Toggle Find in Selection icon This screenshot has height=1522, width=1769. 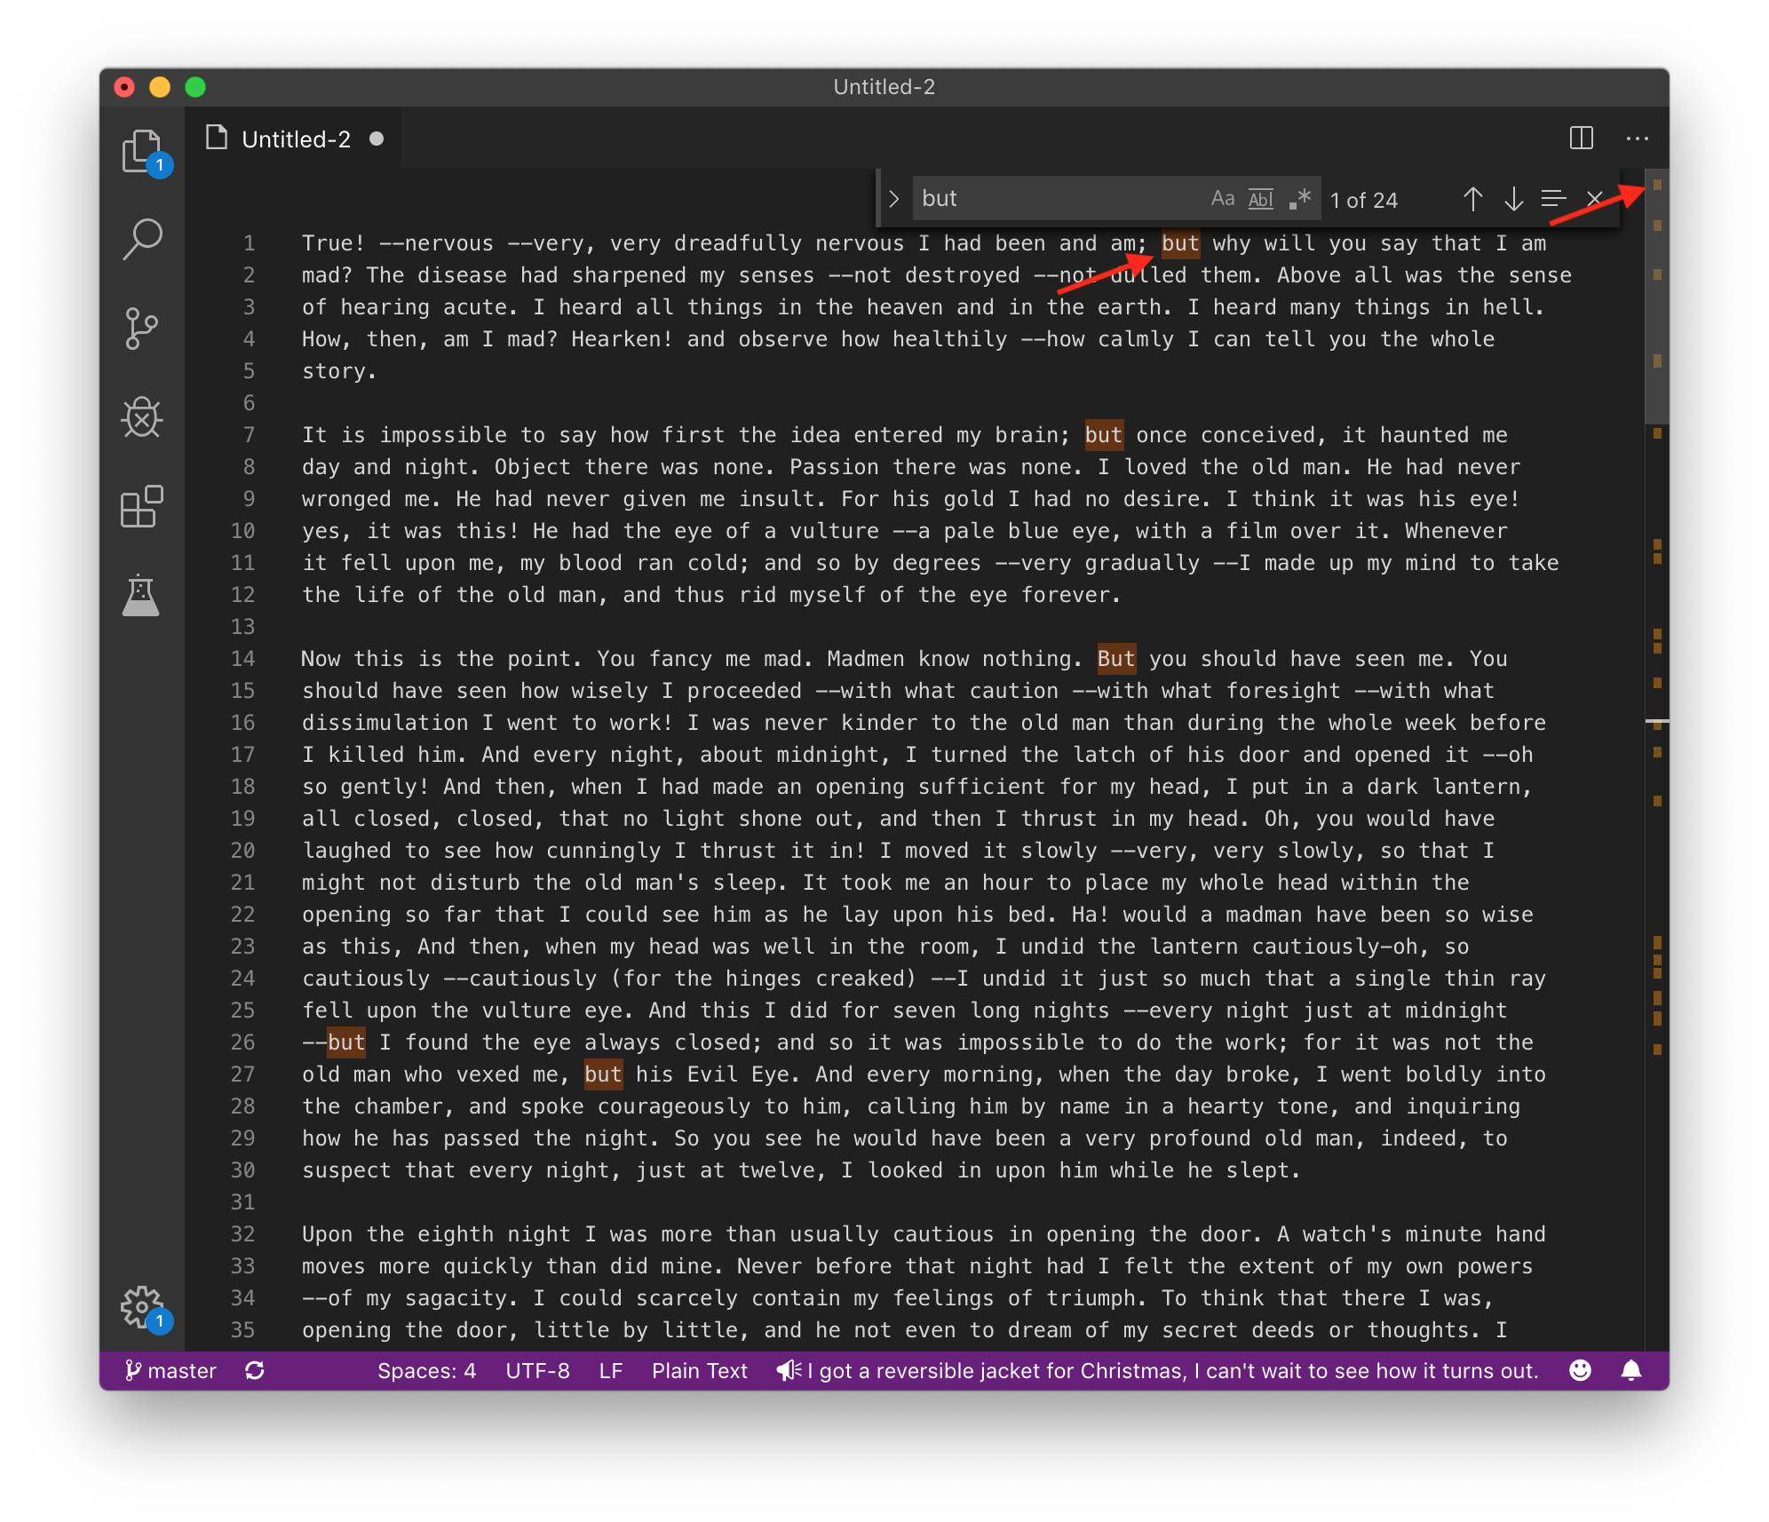point(1553,199)
